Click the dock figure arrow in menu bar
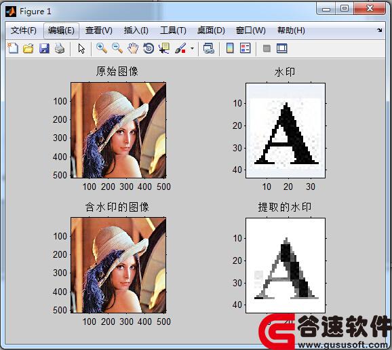The width and height of the screenshot is (392, 350). pos(380,30)
